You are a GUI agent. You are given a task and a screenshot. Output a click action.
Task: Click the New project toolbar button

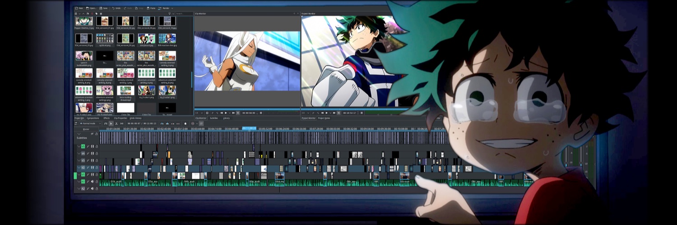[79, 8]
